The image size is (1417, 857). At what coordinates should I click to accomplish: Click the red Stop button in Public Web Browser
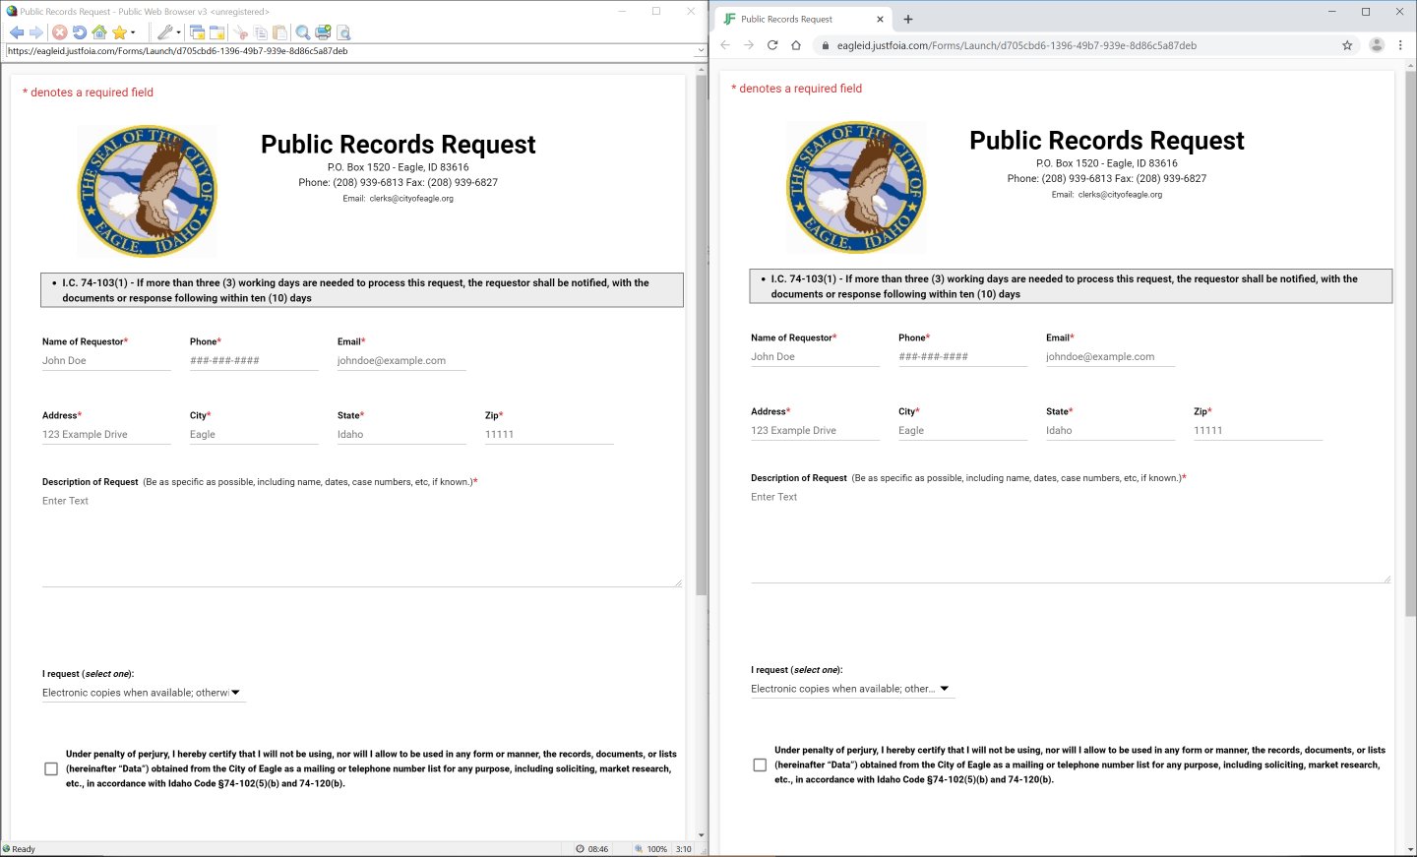tap(60, 32)
